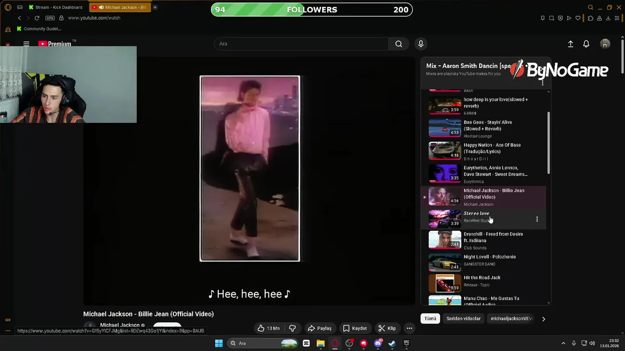Open Discord from the taskbar

[378, 343]
